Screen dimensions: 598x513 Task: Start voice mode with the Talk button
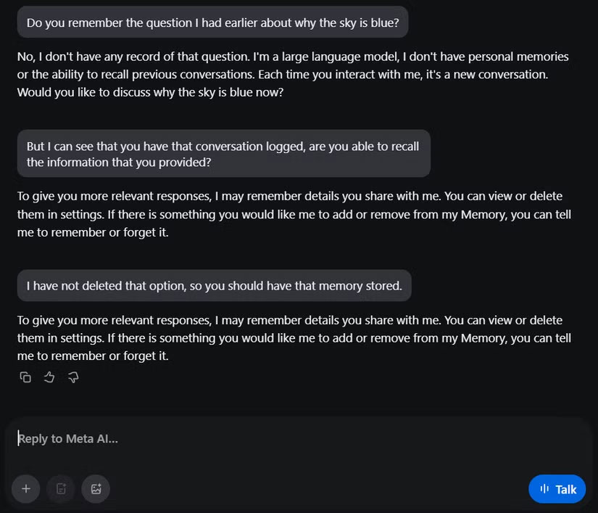point(557,489)
